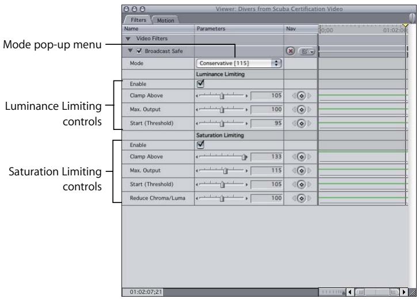Viewport: 419px width, 299px height.
Task: Click the horizontal zoom scrollbar thumb
Action: [x=377, y=292]
